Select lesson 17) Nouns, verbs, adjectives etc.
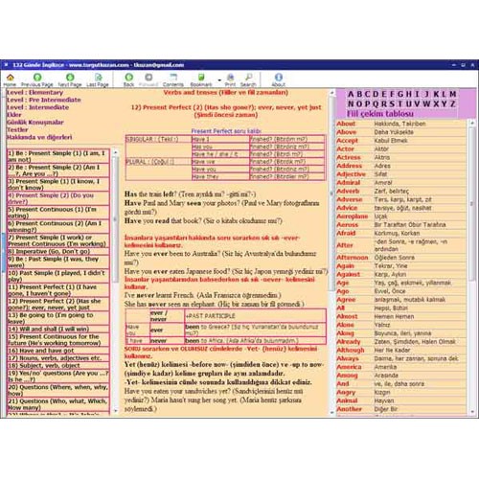This screenshot has width=479, height=479. tap(57, 358)
